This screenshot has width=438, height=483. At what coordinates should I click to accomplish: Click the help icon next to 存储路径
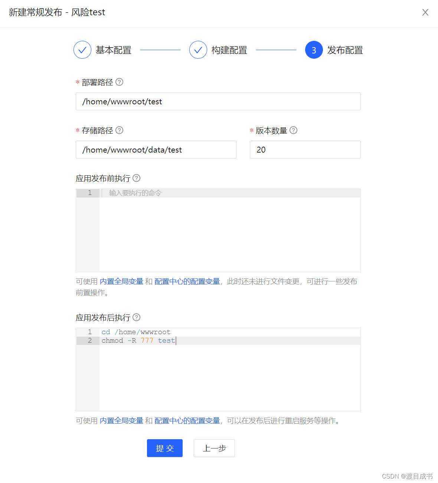pyautogui.click(x=119, y=130)
